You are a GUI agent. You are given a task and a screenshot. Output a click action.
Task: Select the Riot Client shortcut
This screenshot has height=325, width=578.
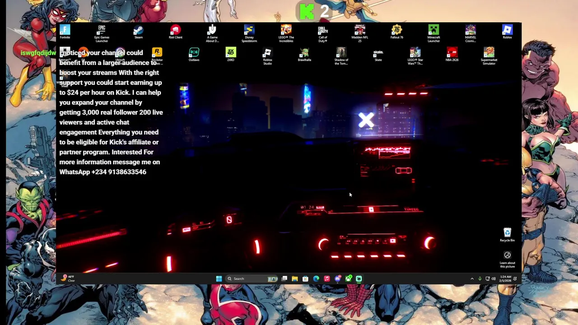click(175, 32)
